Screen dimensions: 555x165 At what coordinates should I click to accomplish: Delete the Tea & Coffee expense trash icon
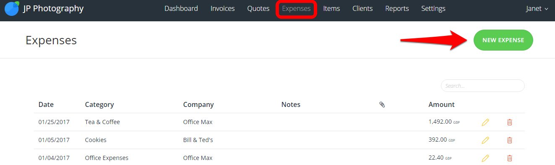click(x=510, y=122)
